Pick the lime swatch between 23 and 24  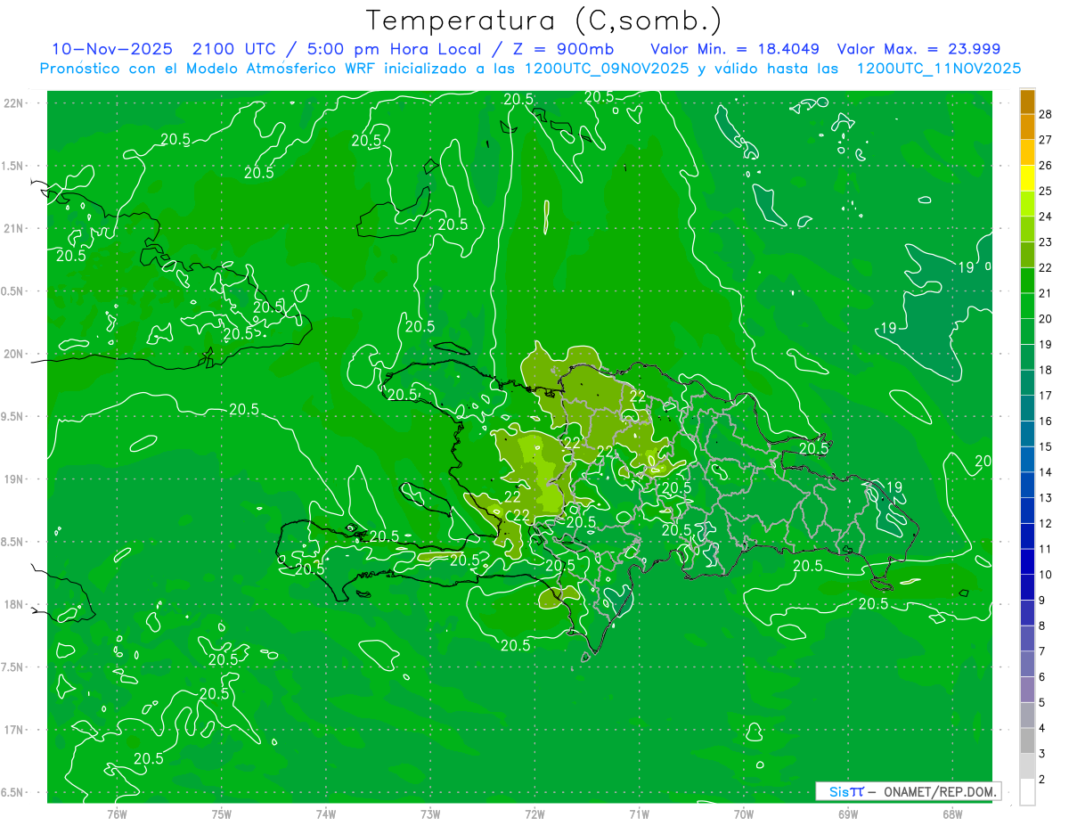pos(1027,230)
